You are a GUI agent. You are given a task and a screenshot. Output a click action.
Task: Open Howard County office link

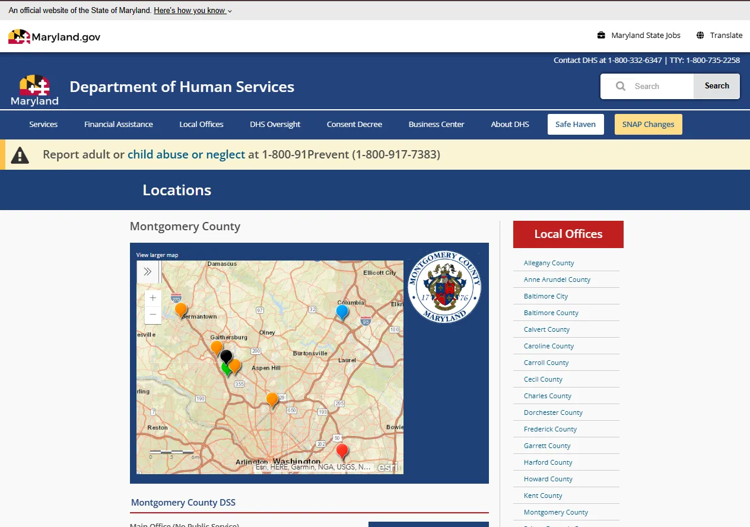coord(548,479)
